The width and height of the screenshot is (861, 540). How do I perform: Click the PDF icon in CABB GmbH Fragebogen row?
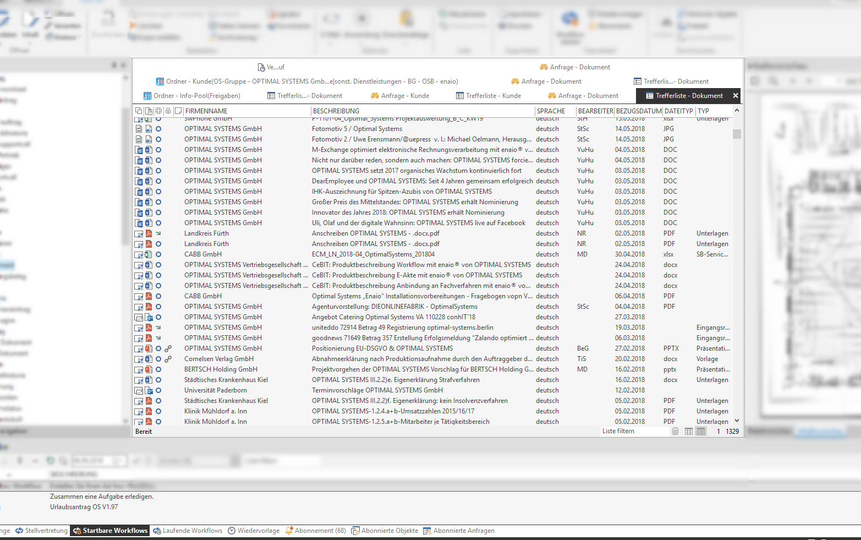click(x=149, y=296)
